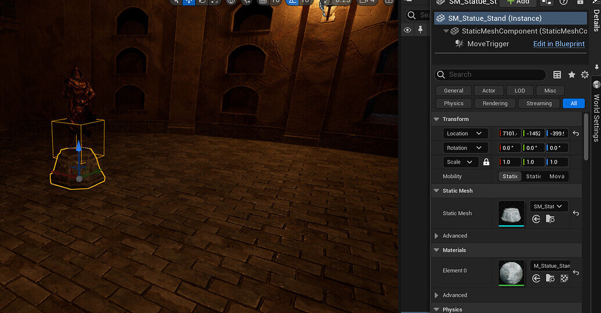
Task: Set Mobility to Movable option
Action: point(556,176)
